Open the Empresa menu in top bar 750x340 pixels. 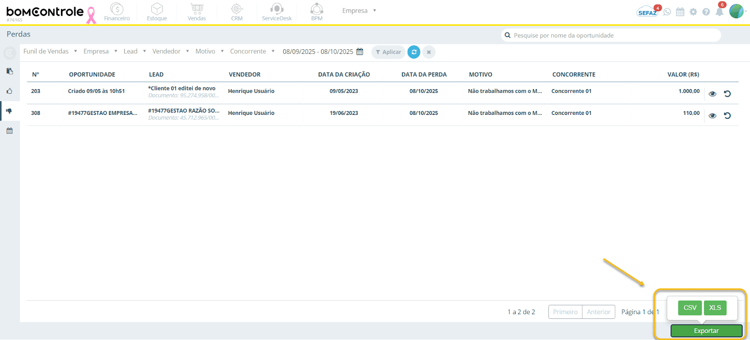(359, 11)
